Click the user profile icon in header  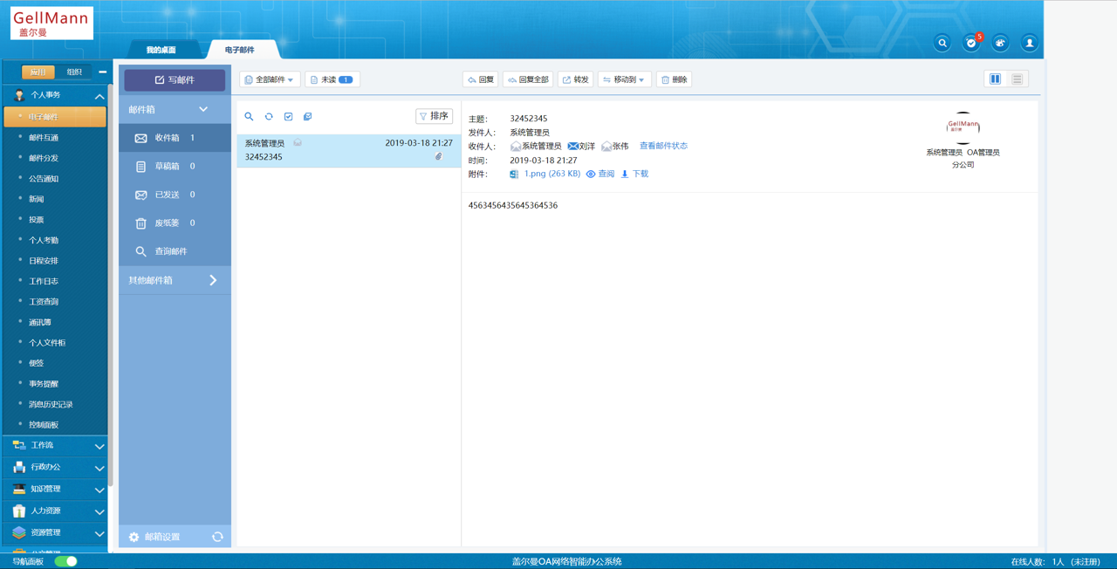[1030, 43]
